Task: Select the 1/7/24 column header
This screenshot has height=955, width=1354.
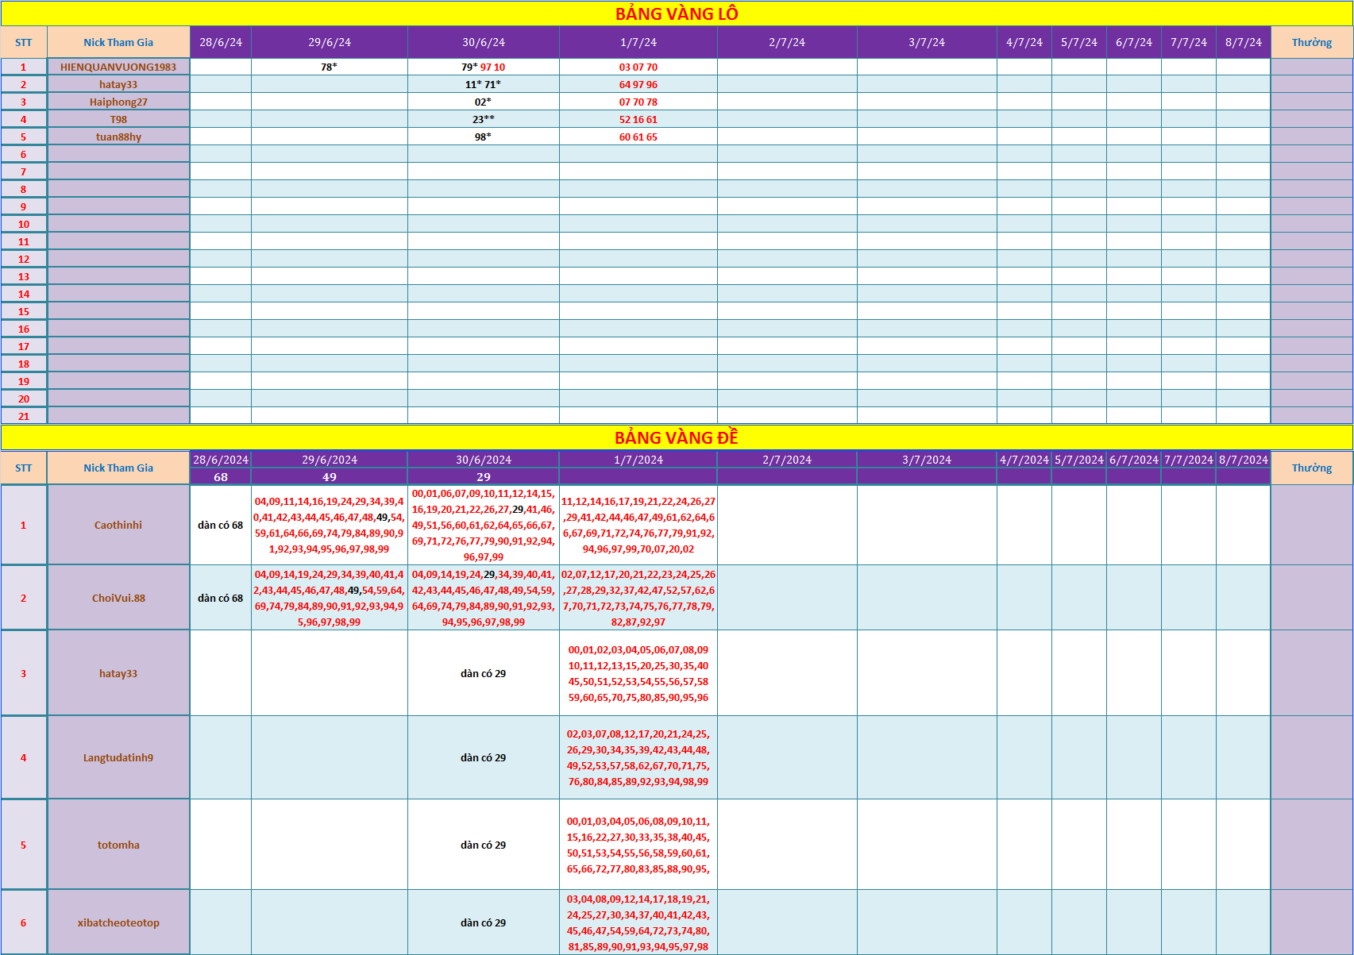Action: click(x=638, y=42)
